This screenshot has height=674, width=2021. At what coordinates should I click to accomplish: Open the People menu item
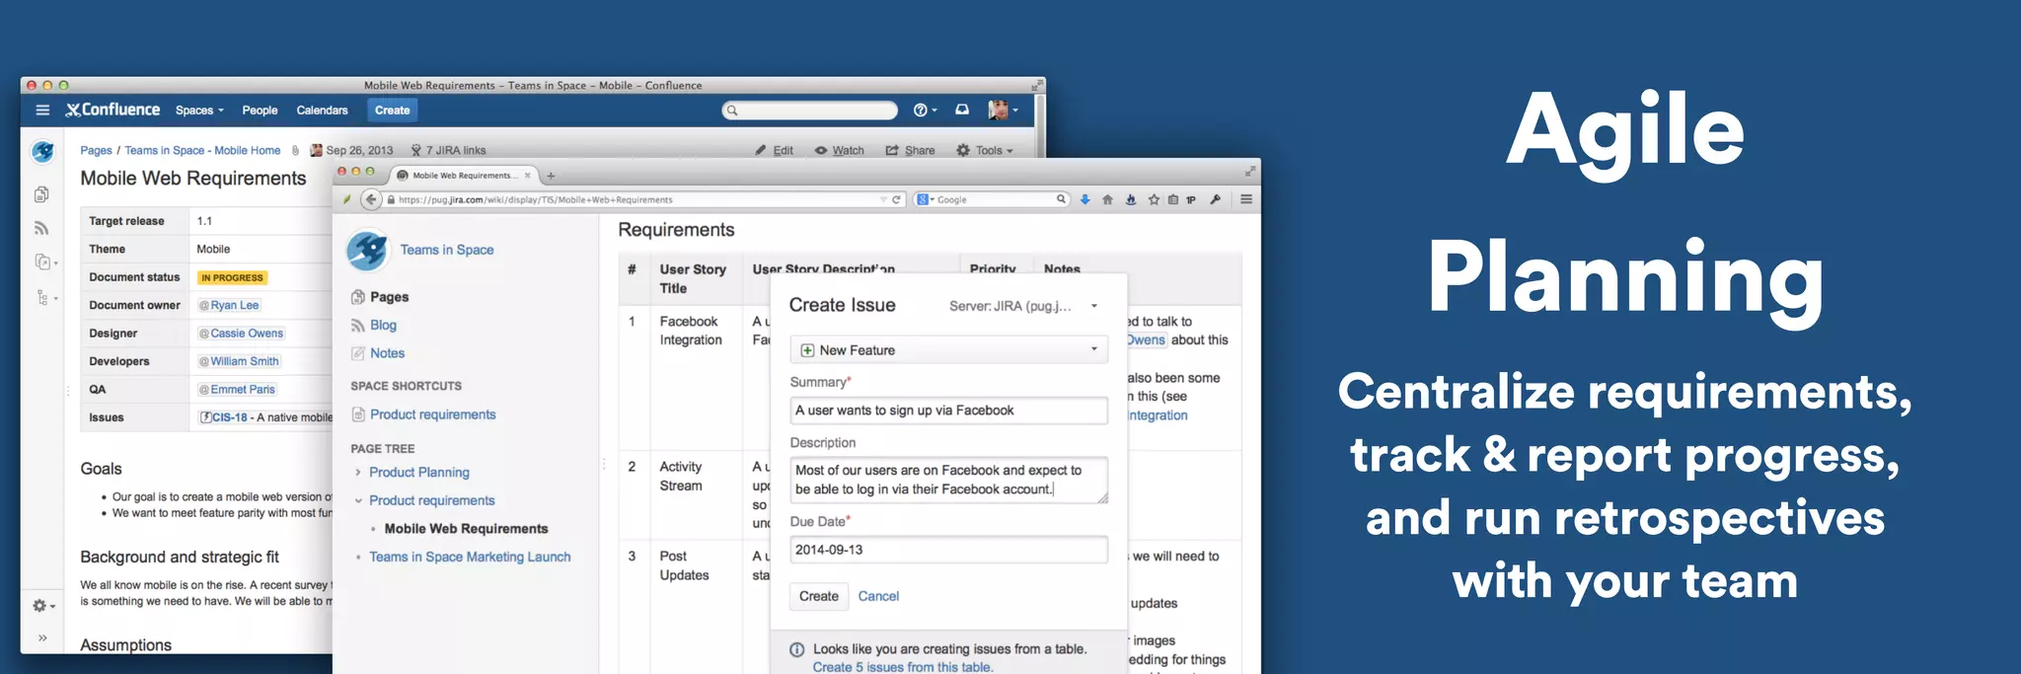(x=260, y=111)
